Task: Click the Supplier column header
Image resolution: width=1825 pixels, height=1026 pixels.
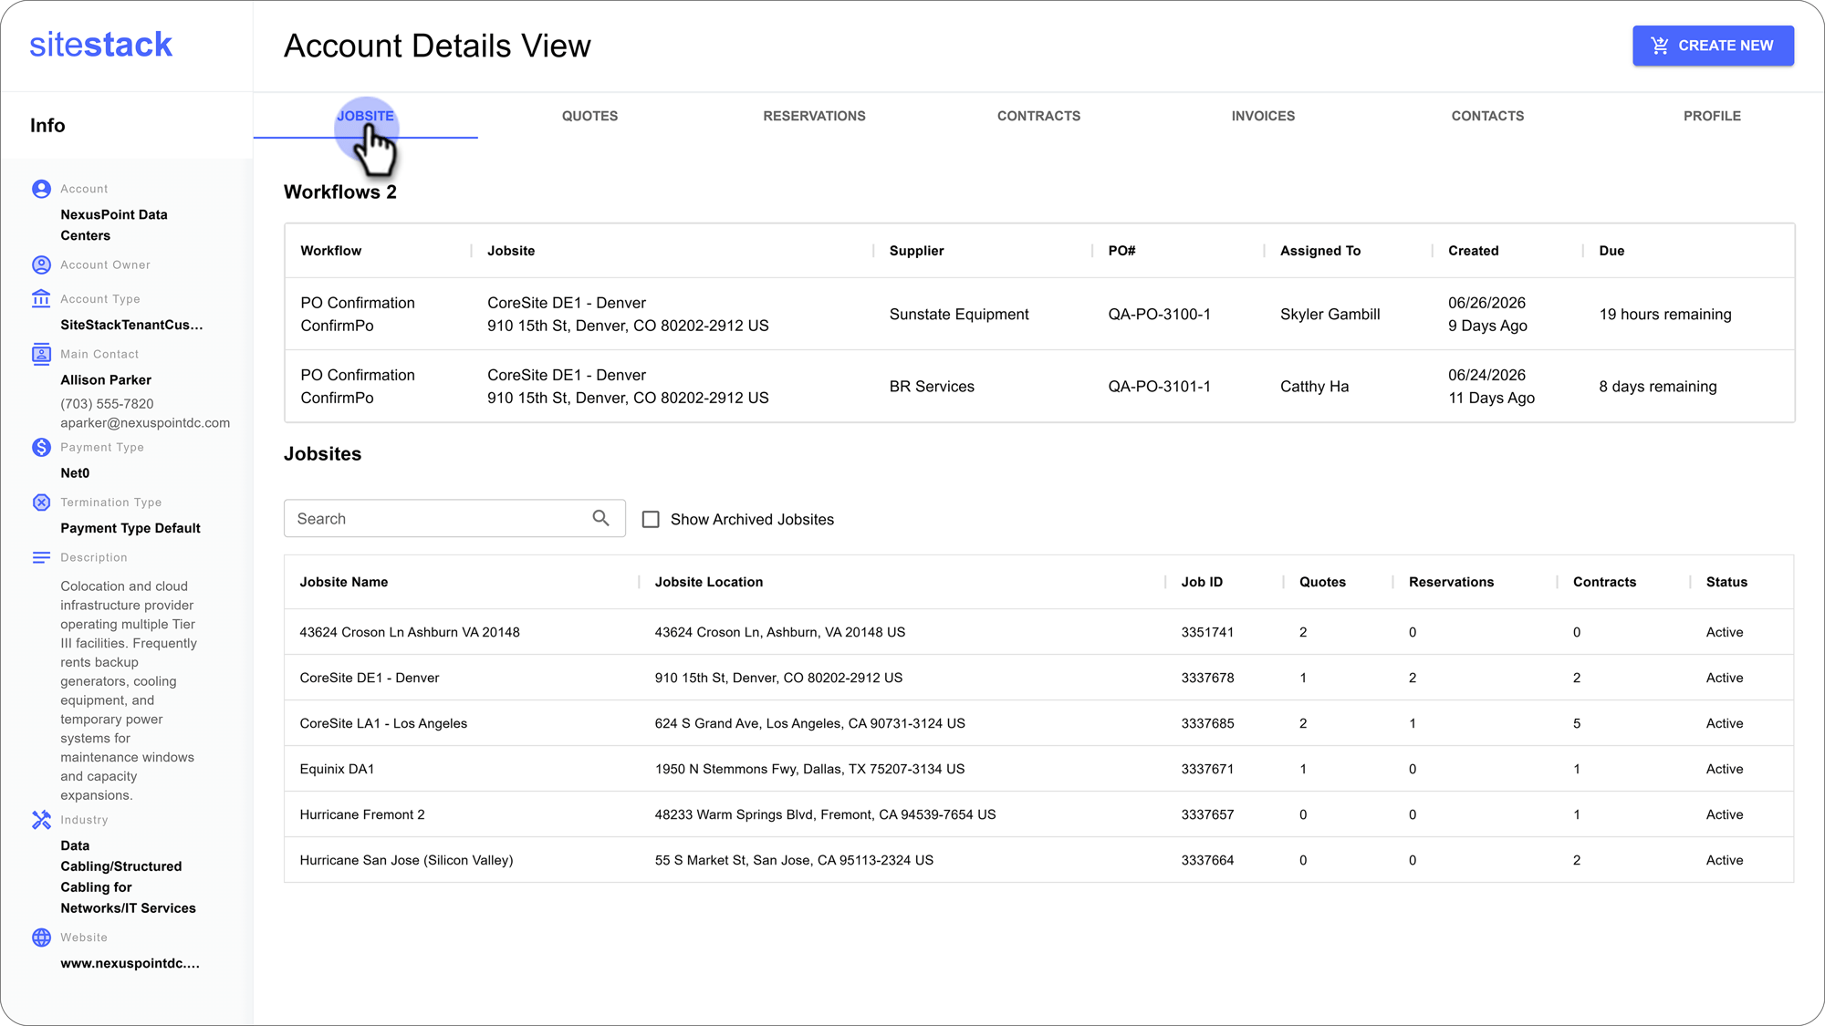Action: click(x=916, y=251)
